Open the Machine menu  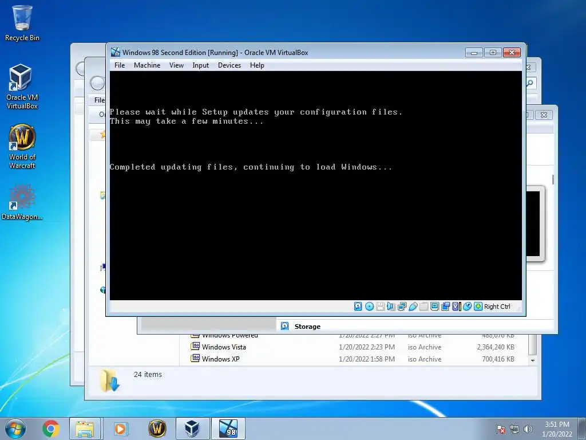(147, 65)
